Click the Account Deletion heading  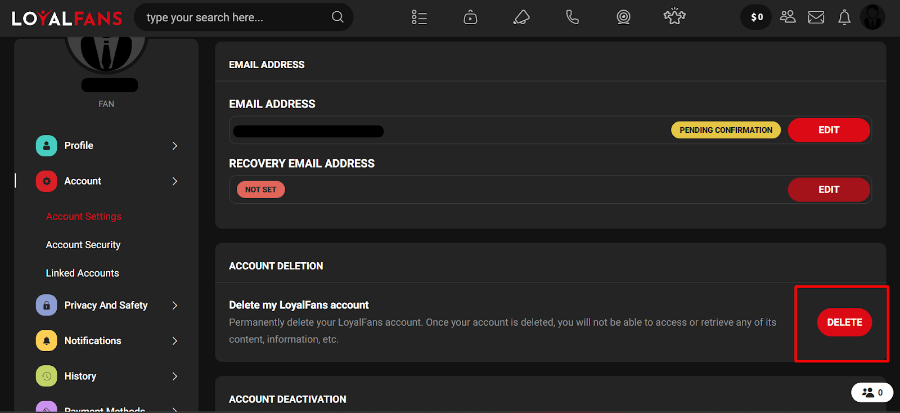(x=276, y=266)
